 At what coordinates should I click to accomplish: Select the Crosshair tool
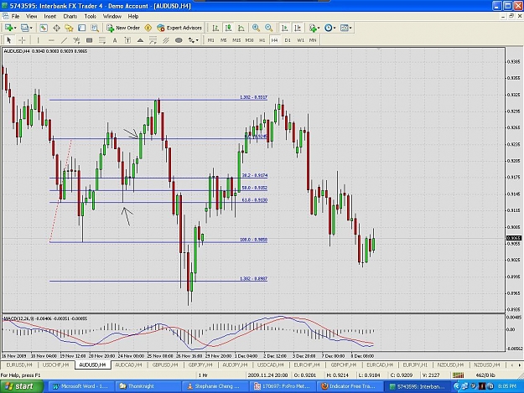point(22,40)
